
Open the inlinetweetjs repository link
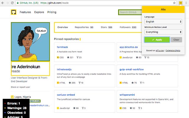pyautogui.click(x=64, y=69)
